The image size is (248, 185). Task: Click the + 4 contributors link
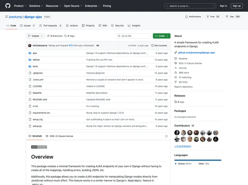click(x=183, y=146)
